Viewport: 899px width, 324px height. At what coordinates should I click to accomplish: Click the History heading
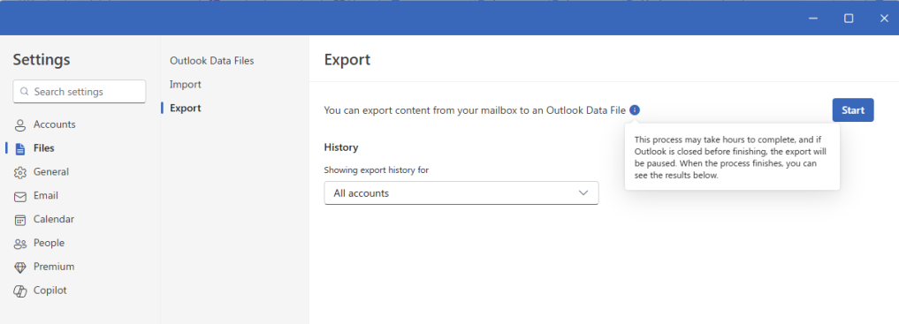(341, 147)
